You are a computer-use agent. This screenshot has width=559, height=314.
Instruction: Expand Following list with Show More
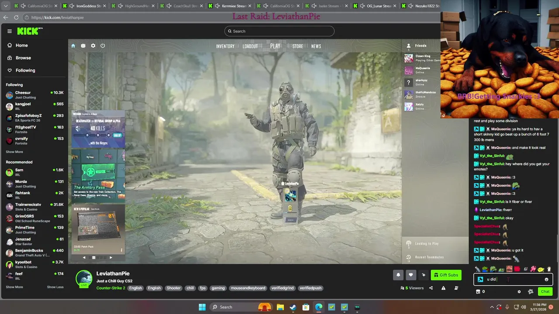tap(14, 152)
